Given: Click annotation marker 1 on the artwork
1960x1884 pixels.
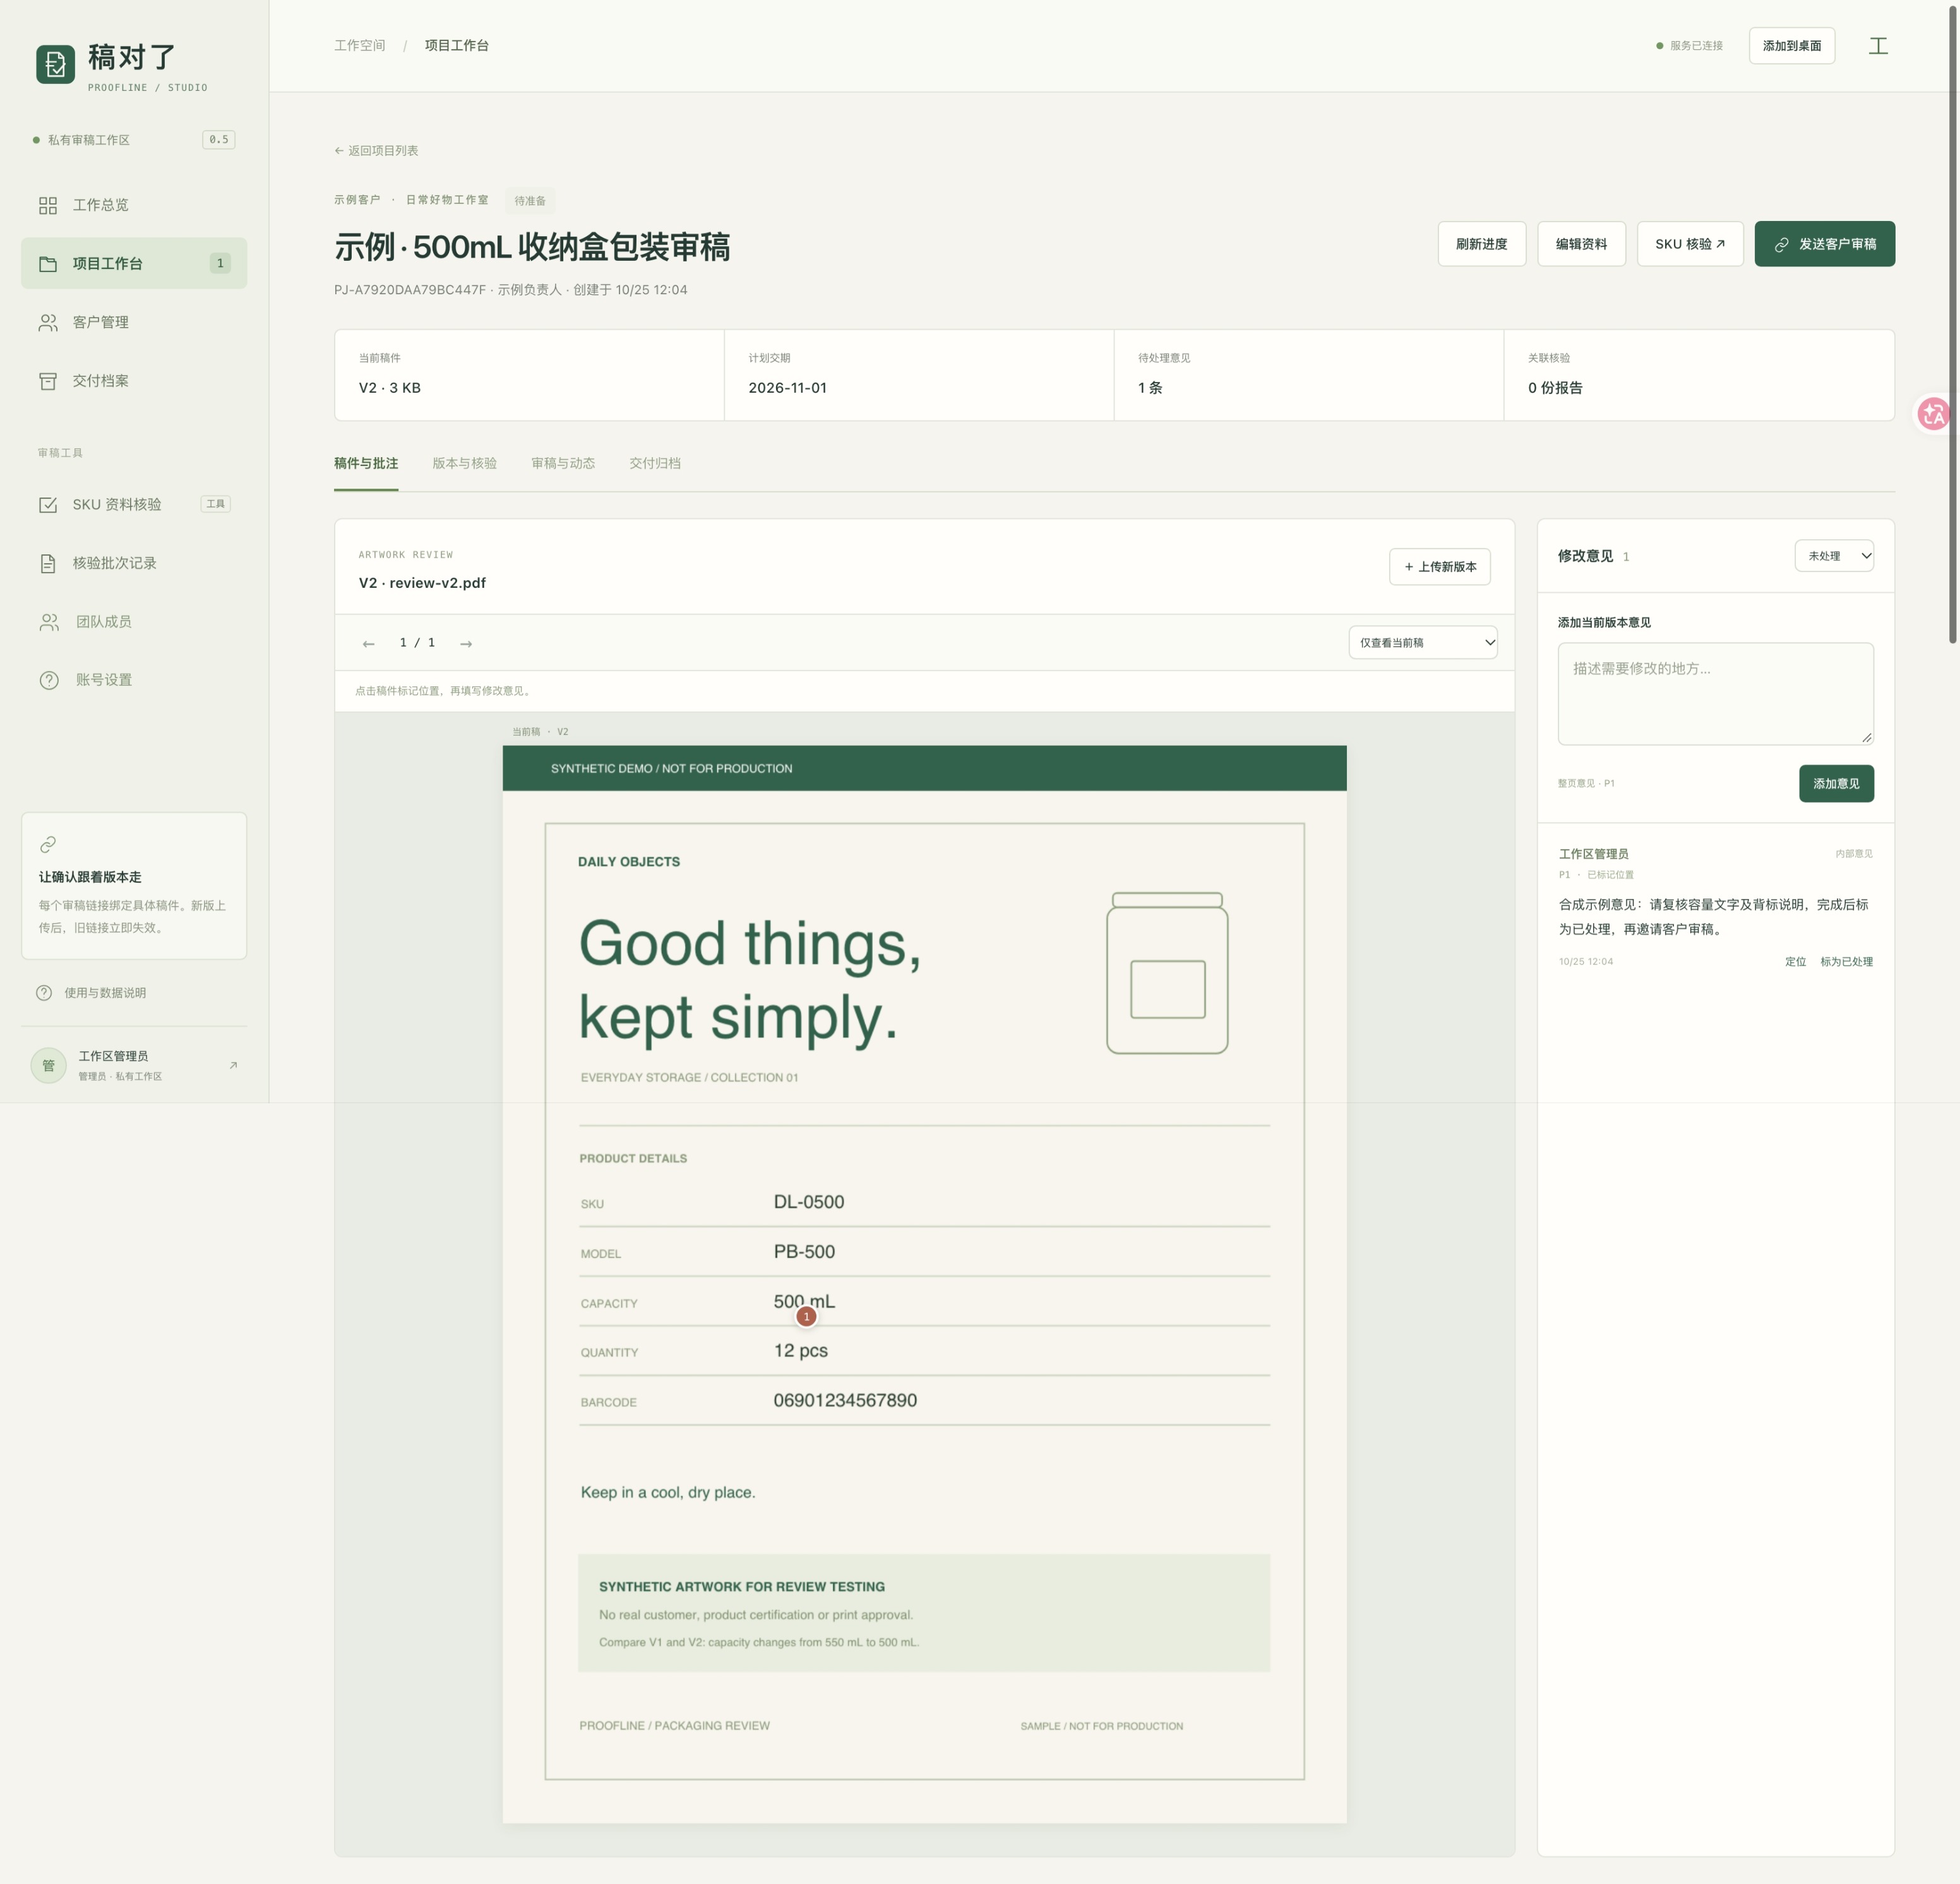Looking at the screenshot, I should [x=806, y=1316].
